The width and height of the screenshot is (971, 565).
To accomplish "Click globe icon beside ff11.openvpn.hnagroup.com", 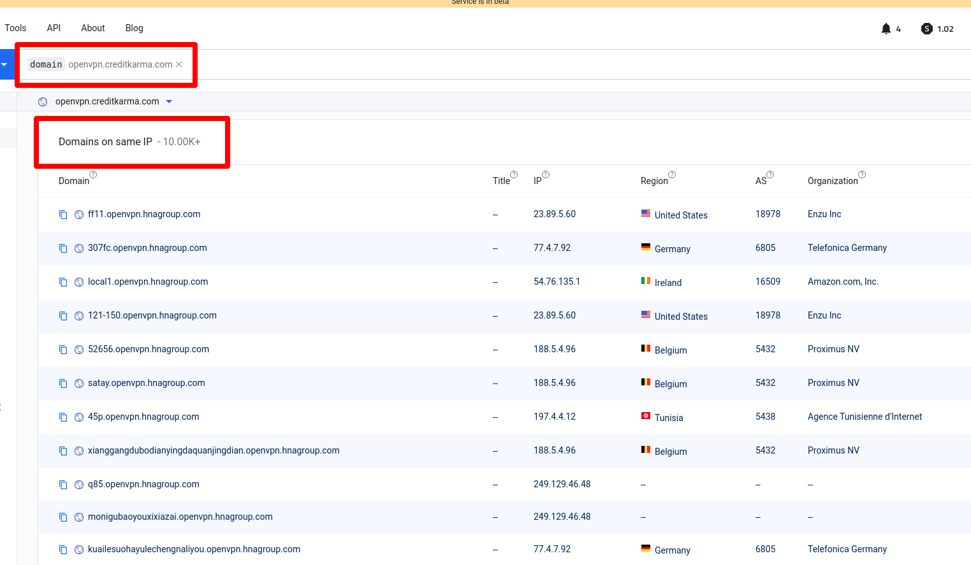I will [79, 215].
